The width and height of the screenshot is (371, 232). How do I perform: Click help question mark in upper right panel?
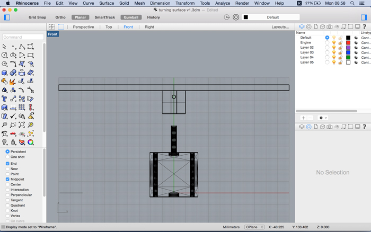(x=365, y=26)
